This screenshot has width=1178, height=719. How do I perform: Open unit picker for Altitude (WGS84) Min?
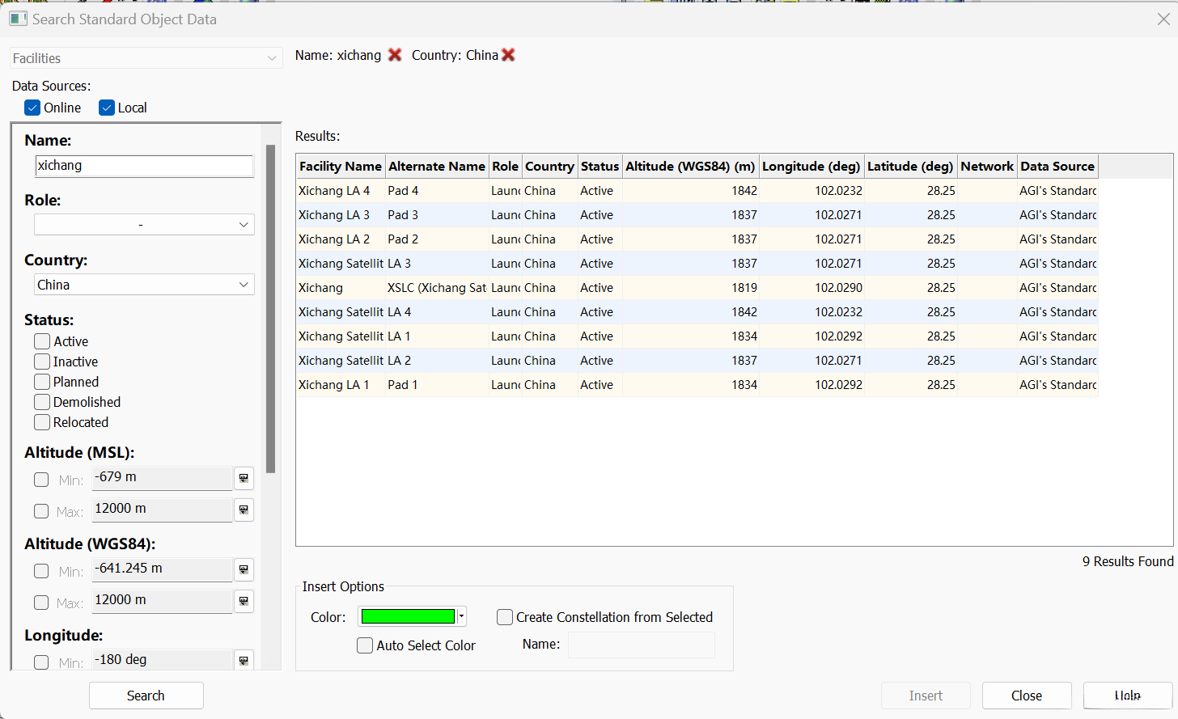[244, 569]
